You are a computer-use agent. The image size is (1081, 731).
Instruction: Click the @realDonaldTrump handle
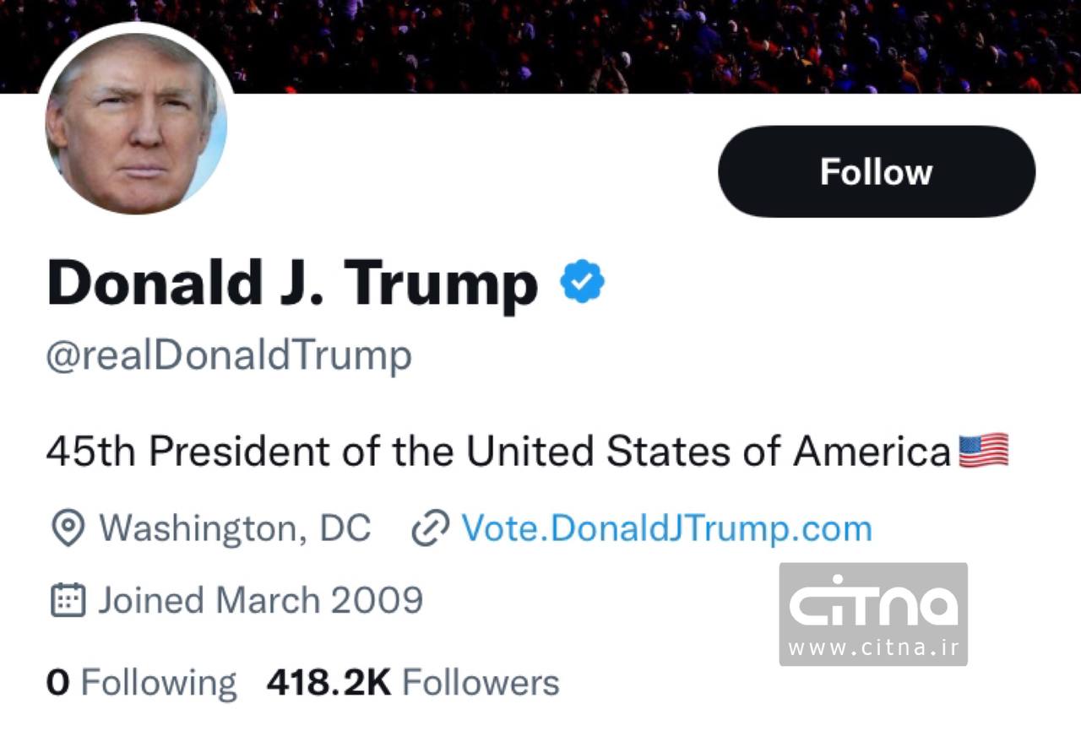click(229, 355)
